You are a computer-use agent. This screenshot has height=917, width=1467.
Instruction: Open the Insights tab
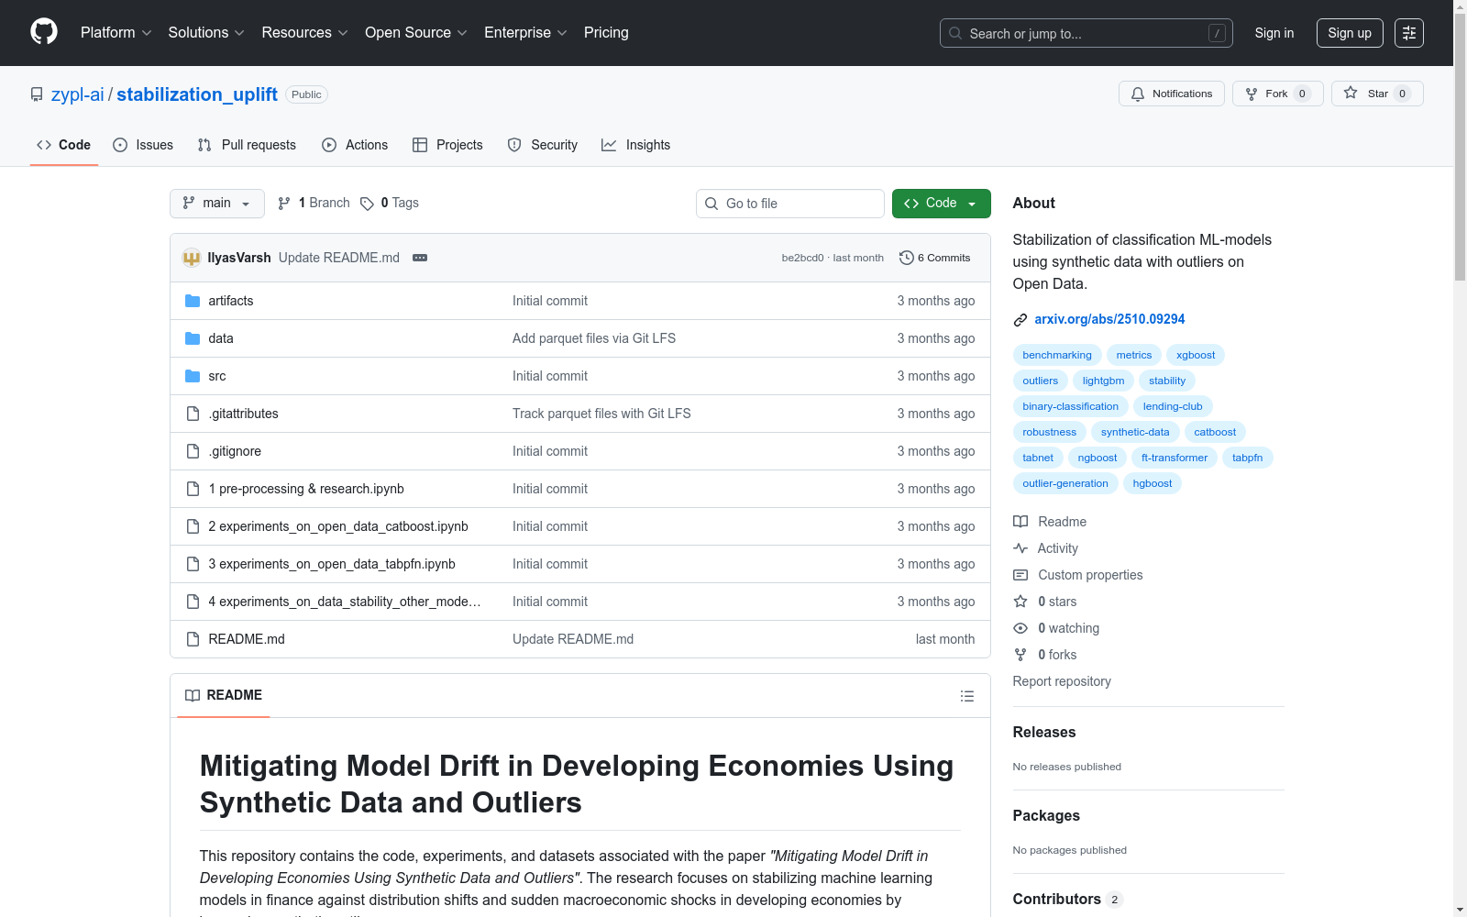click(635, 145)
